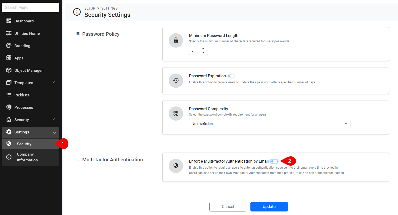Increase minimum password length with up arrow

click(203, 48)
